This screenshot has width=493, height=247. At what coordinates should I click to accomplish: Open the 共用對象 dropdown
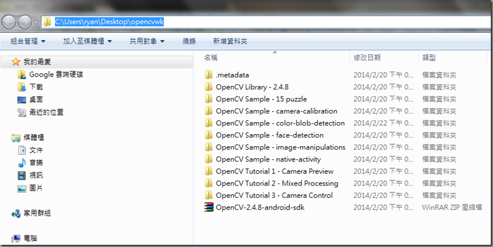(x=147, y=41)
